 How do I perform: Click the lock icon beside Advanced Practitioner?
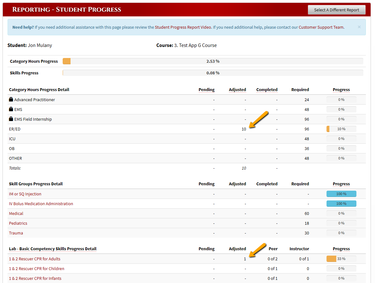11,100
